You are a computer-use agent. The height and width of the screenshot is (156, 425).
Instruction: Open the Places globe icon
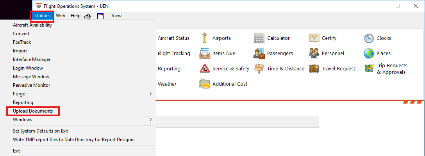click(369, 53)
